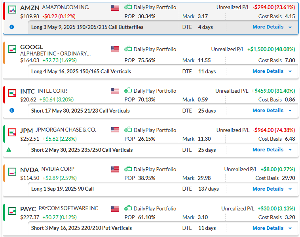Click the INTC Cost Basis 0.86 value
The width and height of the screenshot is (300, 237).
pos(290,99)
